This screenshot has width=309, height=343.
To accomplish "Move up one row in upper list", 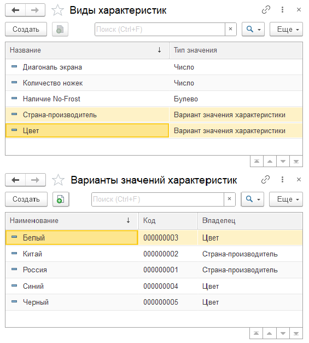I will point(270,162).
